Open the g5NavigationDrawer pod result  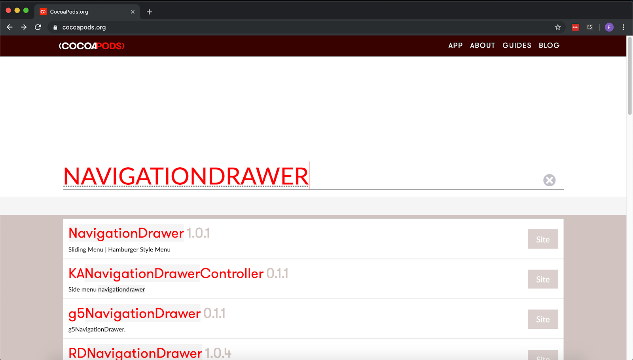(135, 313)
